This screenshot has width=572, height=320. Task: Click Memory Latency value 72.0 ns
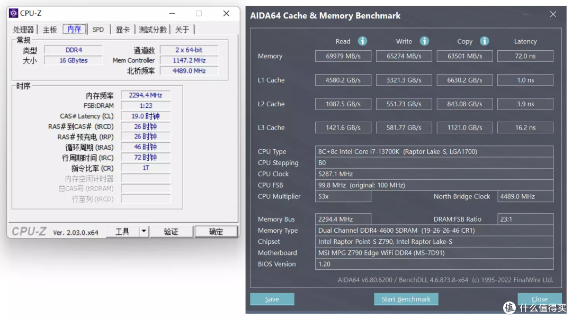[x=525, y=56]
